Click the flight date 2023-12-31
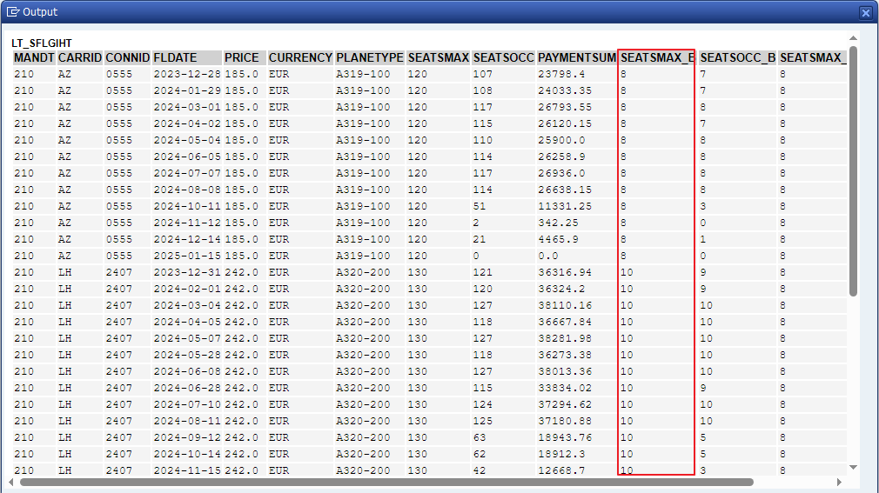The width and height of the screenshot is (879, 493). pos(187,272)
